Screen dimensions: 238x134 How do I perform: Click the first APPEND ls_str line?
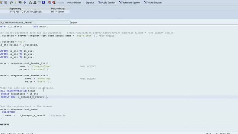pos(17,51)
